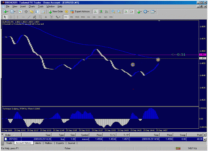Click the yellow diamond alert icon
The width and height of the screenshot is (208, 151).
pyautogui.click(x=67, y=12)
